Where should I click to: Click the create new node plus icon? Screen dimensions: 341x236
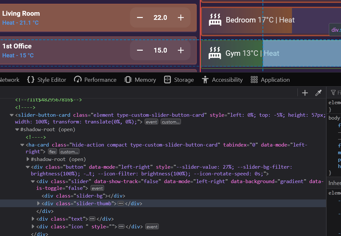[305, 93]
